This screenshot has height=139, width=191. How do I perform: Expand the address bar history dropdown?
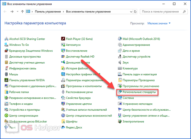tap(131, 12)
